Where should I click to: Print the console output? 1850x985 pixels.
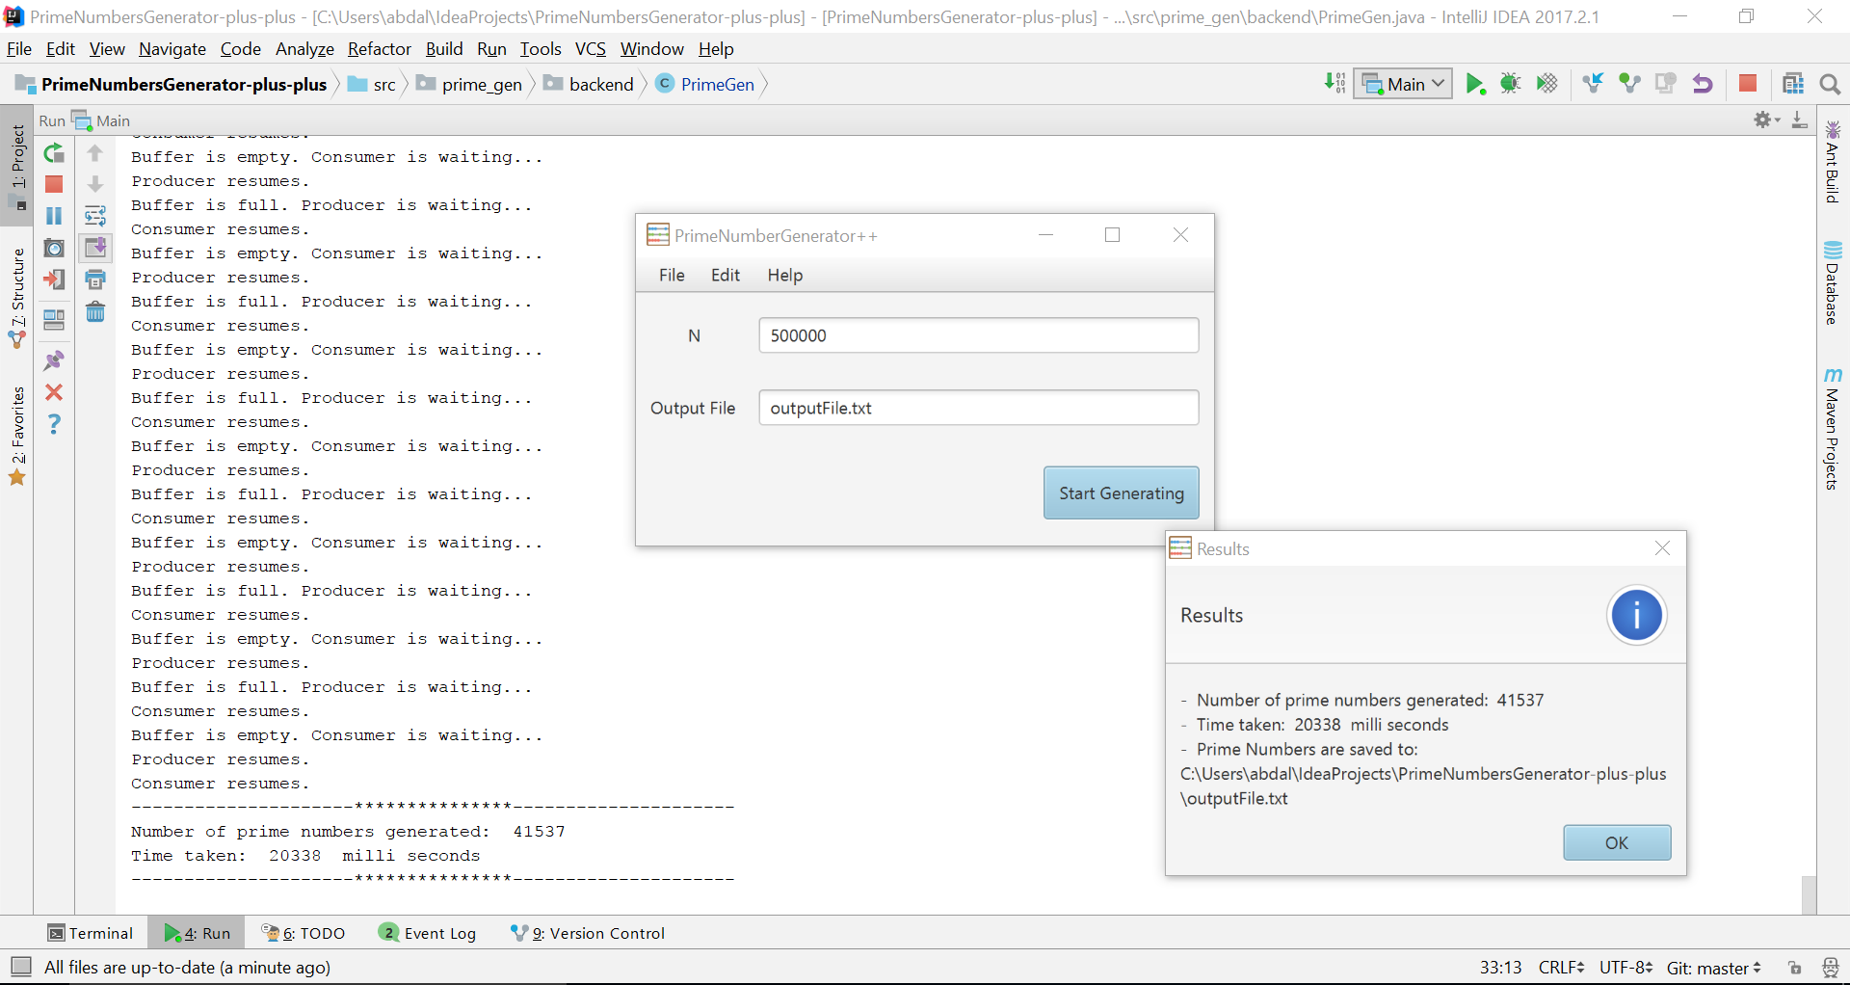pos(95,280)
